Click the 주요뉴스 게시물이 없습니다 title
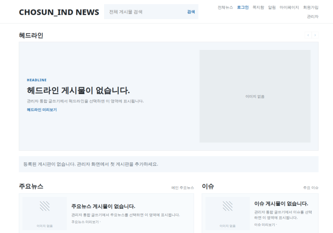This screenshot has width=333, height=233. (x=103, y=206)
